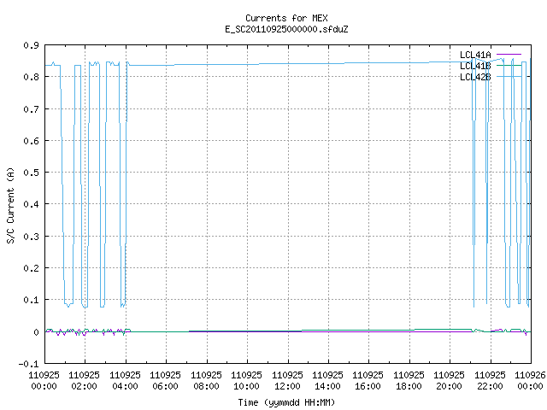The height and width of the screenshot is (410, 547).
Task: Click the 0.8 y-axis tick label
Action: click(x=31, y=77)
